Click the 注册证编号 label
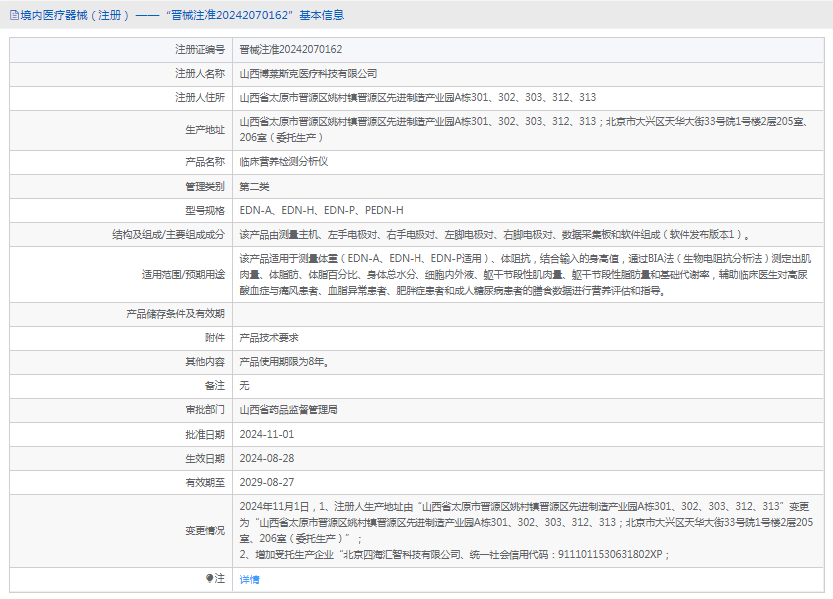This screenshot has width=833, height=599. point(200,49)
